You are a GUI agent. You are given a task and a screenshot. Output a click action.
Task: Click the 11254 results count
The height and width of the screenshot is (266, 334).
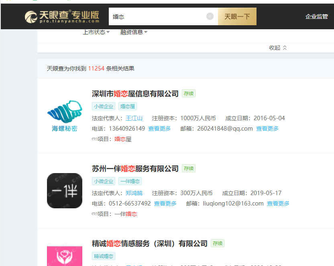tap(96, 69)
